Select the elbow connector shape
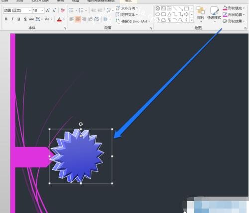249x213 pixels. point(175,14)
